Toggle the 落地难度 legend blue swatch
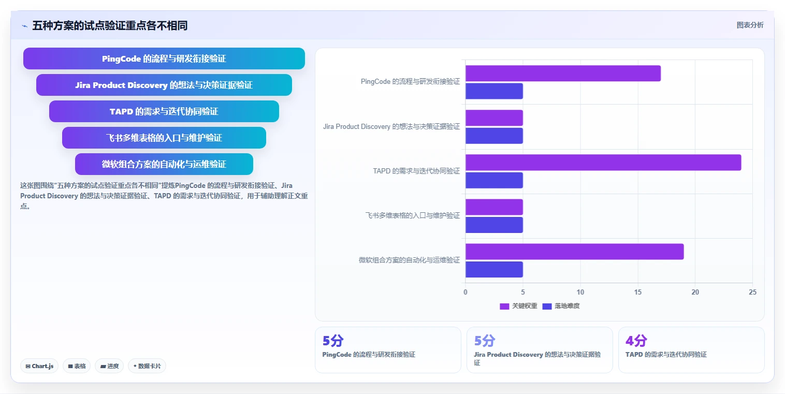 click(x=547, y=306)
